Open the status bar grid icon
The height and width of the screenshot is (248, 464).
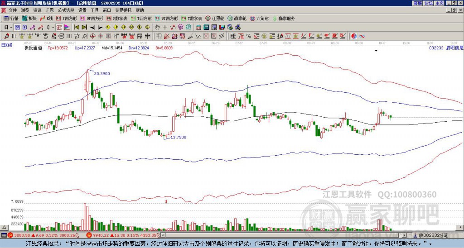point(4,235)
